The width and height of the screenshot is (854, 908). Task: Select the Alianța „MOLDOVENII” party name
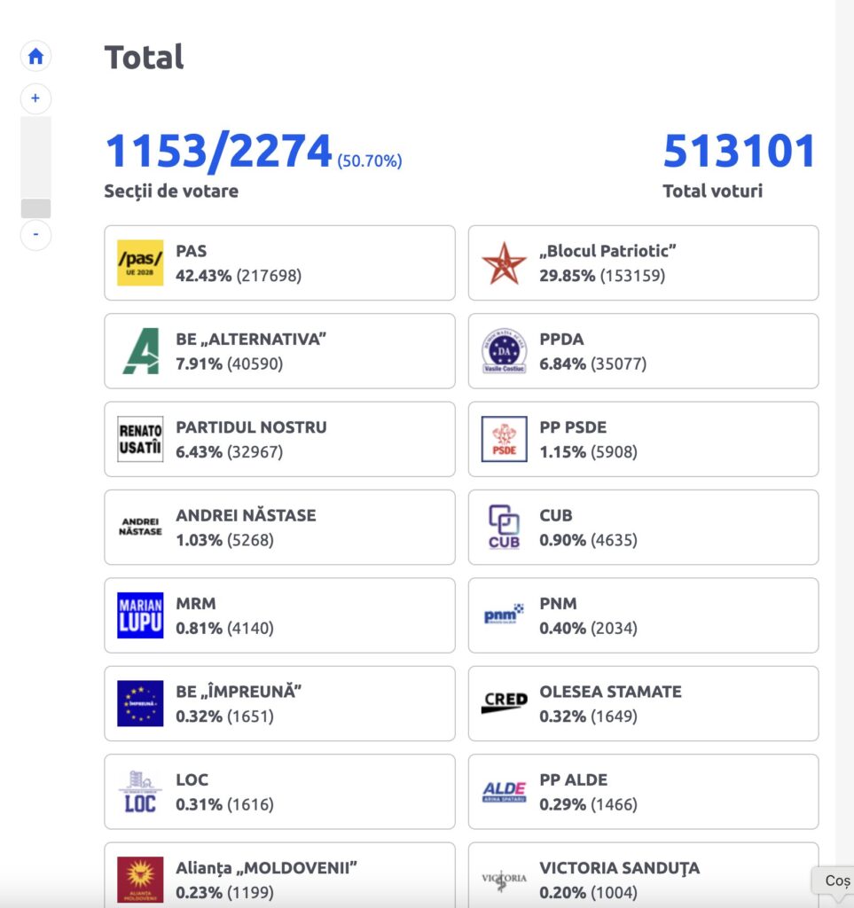(266, 867)
